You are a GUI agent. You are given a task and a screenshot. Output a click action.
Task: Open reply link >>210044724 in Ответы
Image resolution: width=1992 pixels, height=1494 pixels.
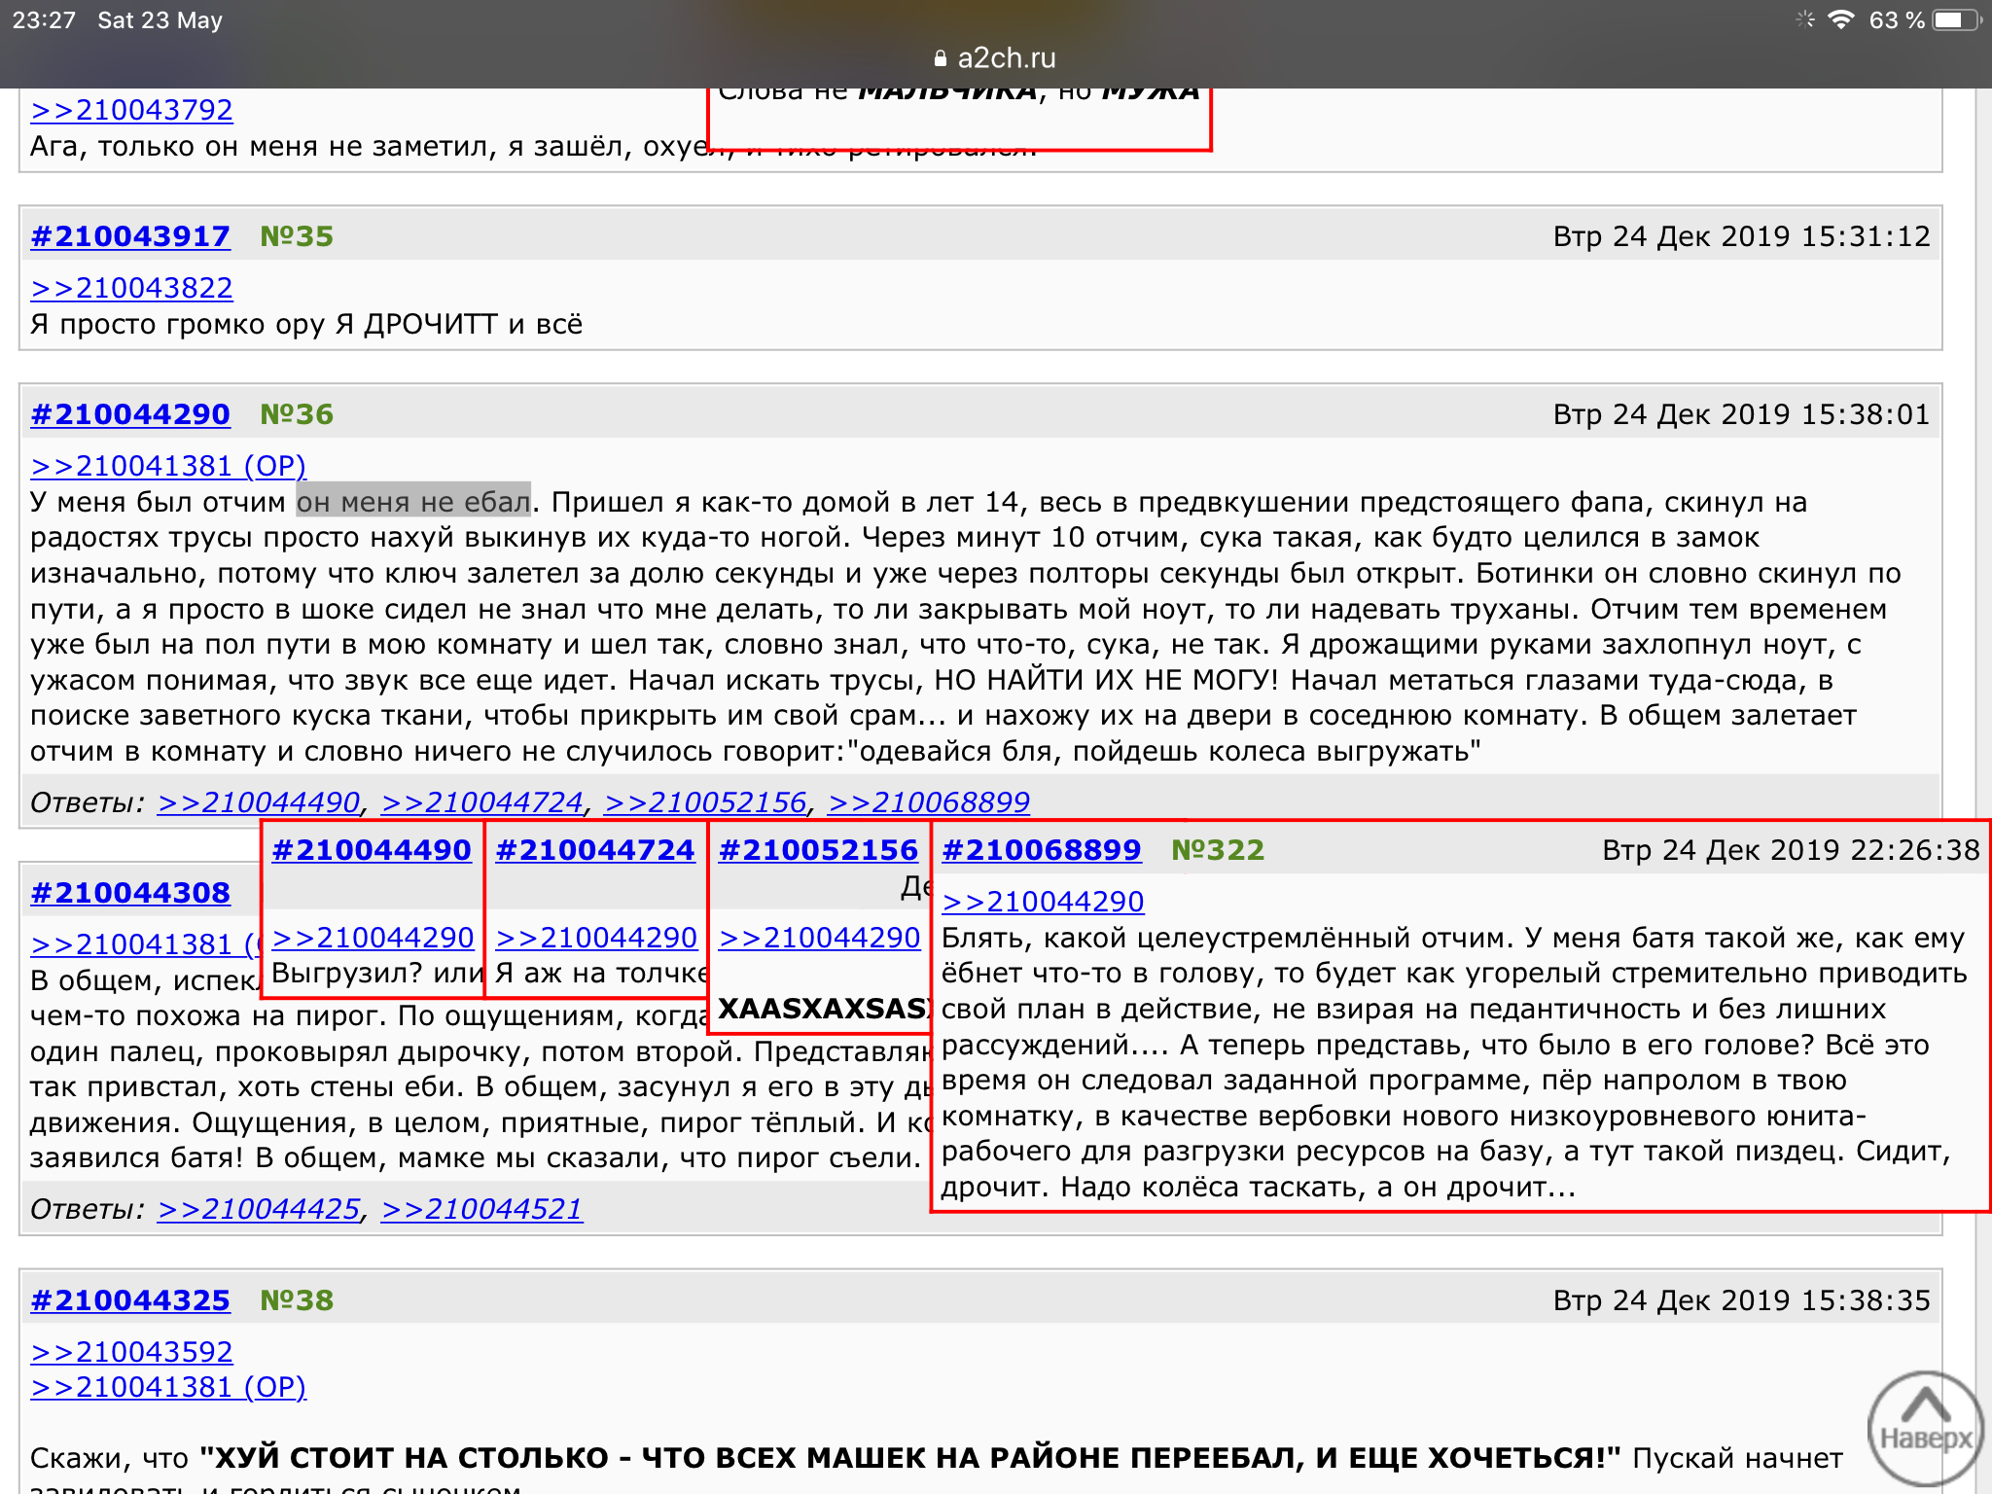(482, 802)
